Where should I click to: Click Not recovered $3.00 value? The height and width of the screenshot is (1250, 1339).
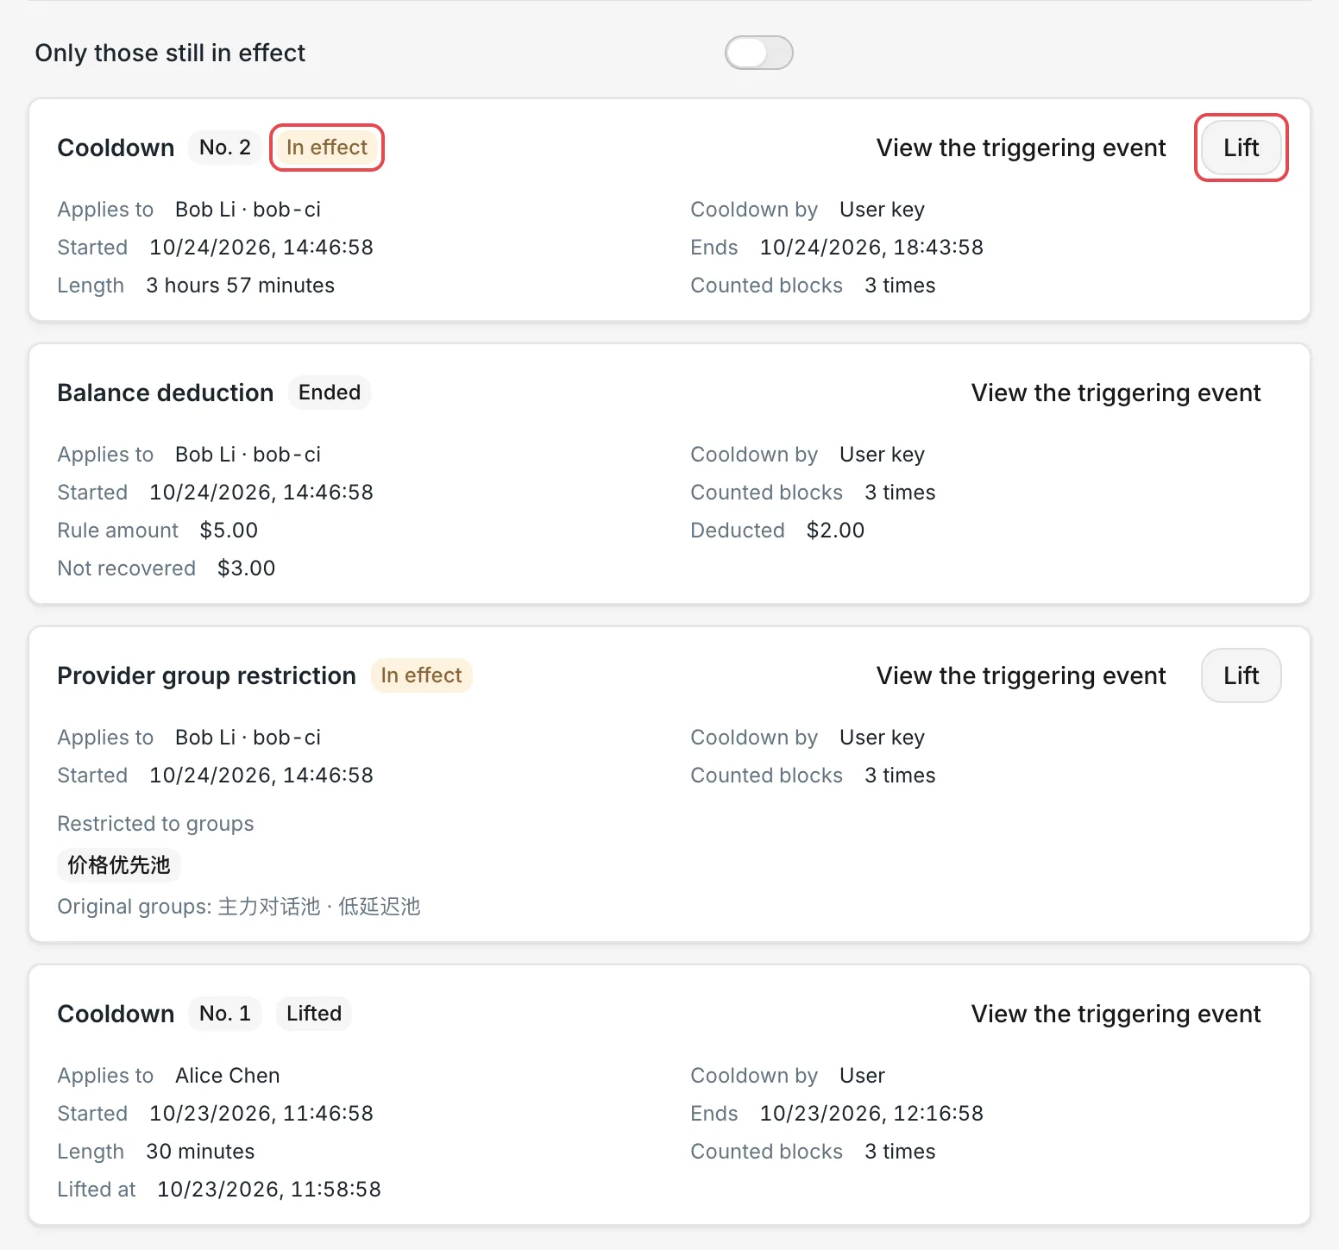click(247, 568)
